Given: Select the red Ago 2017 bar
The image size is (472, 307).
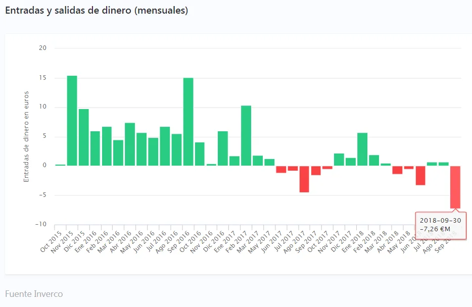Looking at the screenshot, I should 304,179.
